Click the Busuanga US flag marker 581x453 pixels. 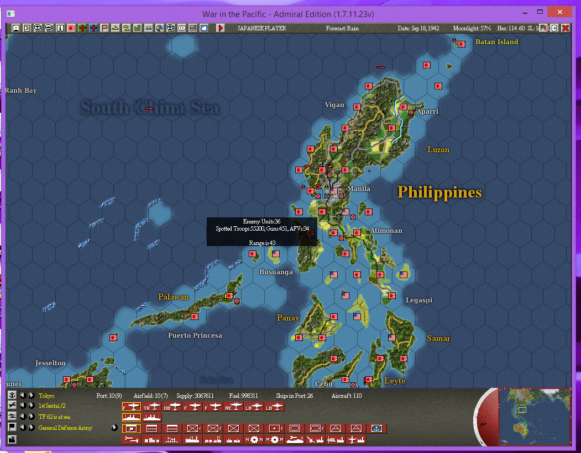click(276, 254)
